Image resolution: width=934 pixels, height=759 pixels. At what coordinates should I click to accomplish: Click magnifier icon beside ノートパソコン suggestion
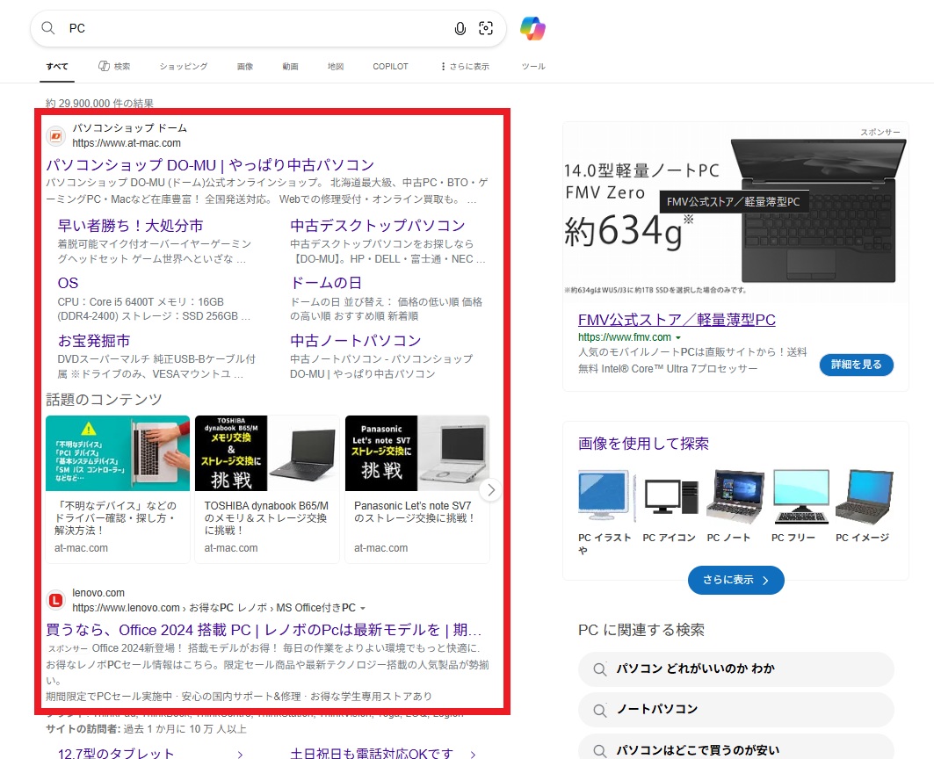[600, 710]
